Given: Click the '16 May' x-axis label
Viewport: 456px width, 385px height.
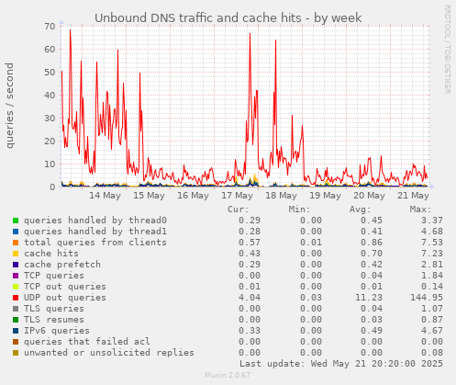Looking at the screenshot, I should pos(193,196).
